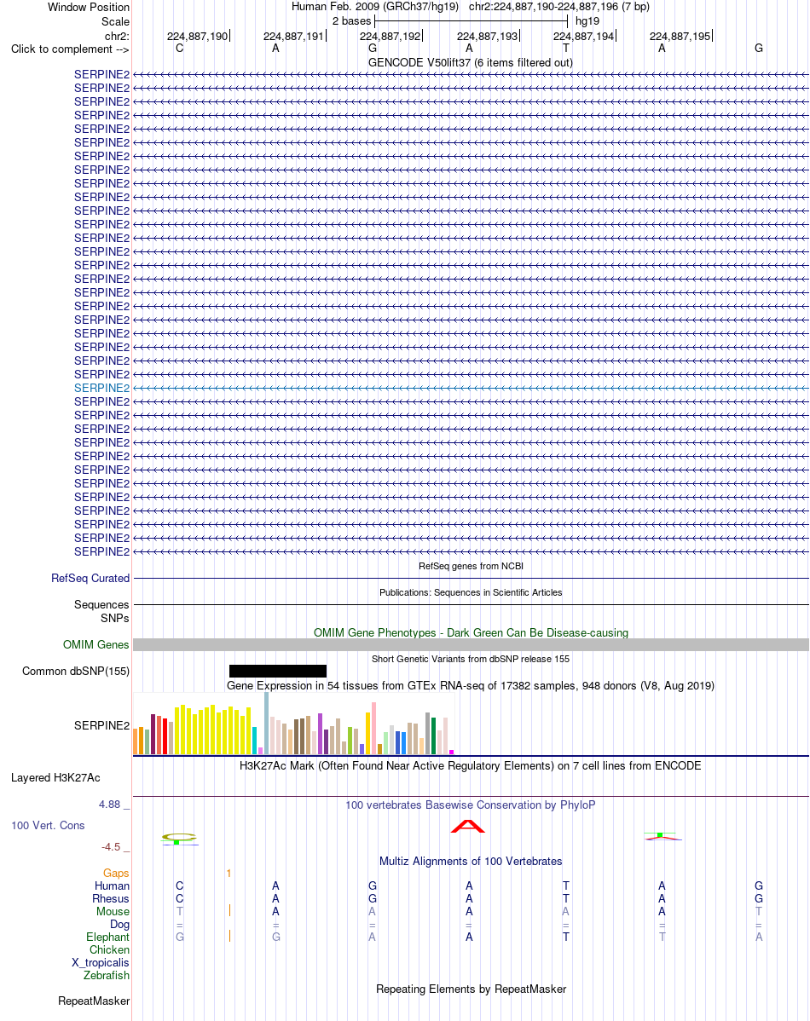Click the OMIM Gene Phenotypes title
Viewport: 810px width, 1021px height.
click(x=471, y=633)
